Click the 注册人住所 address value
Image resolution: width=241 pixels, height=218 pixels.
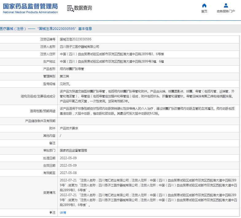coord(112,54)
